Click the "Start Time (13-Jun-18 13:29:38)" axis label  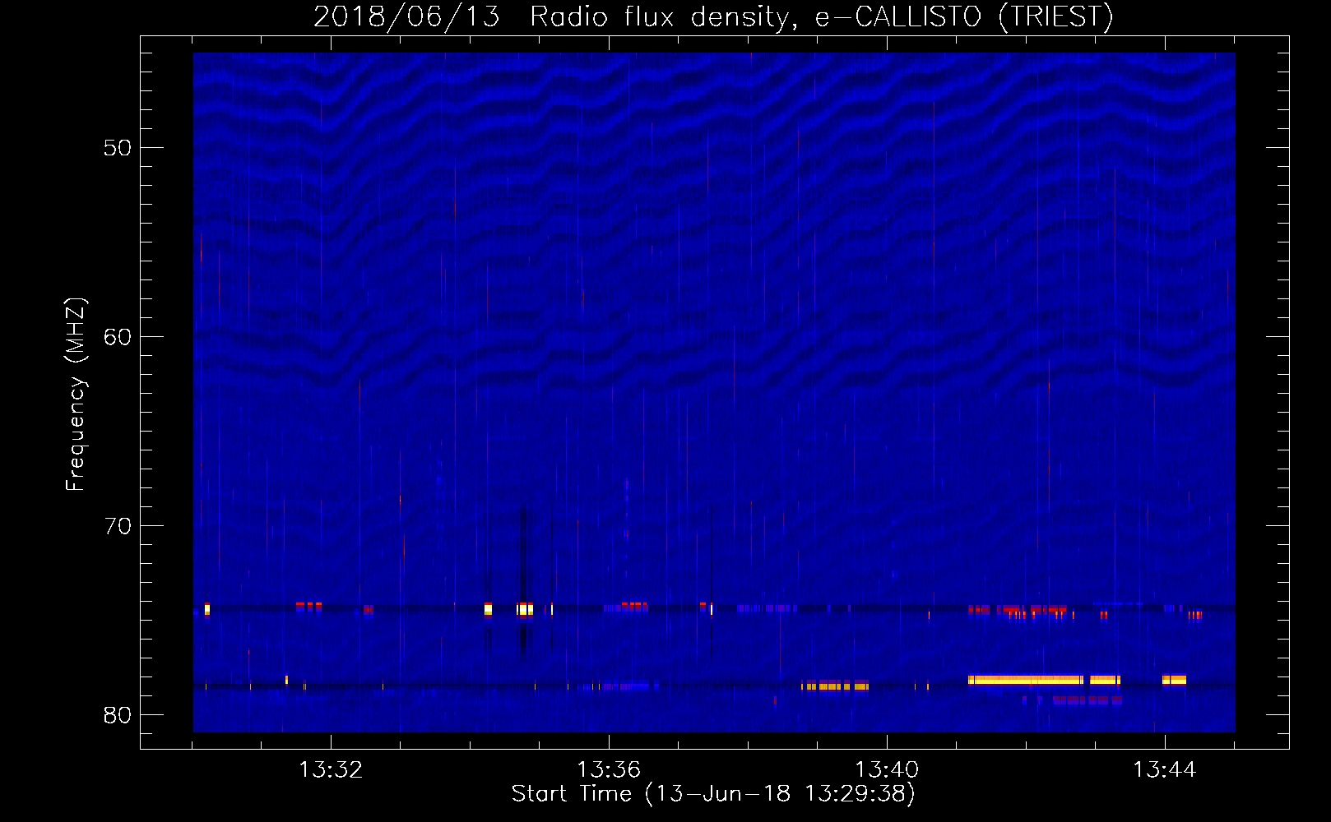click(x=713, y=794)
